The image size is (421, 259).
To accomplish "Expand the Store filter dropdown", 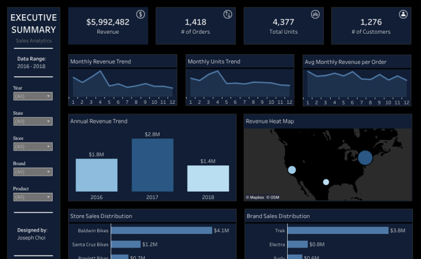I will click(33, 147).
